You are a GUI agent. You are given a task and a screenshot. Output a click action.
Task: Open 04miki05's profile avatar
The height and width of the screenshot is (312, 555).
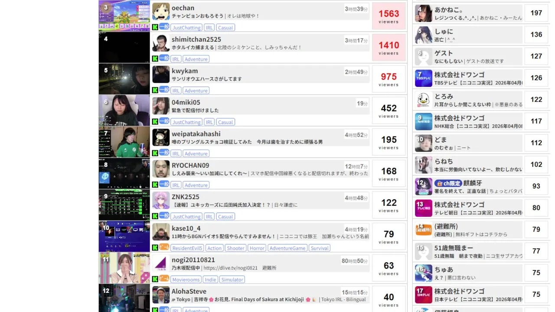[x=161, y=106]
